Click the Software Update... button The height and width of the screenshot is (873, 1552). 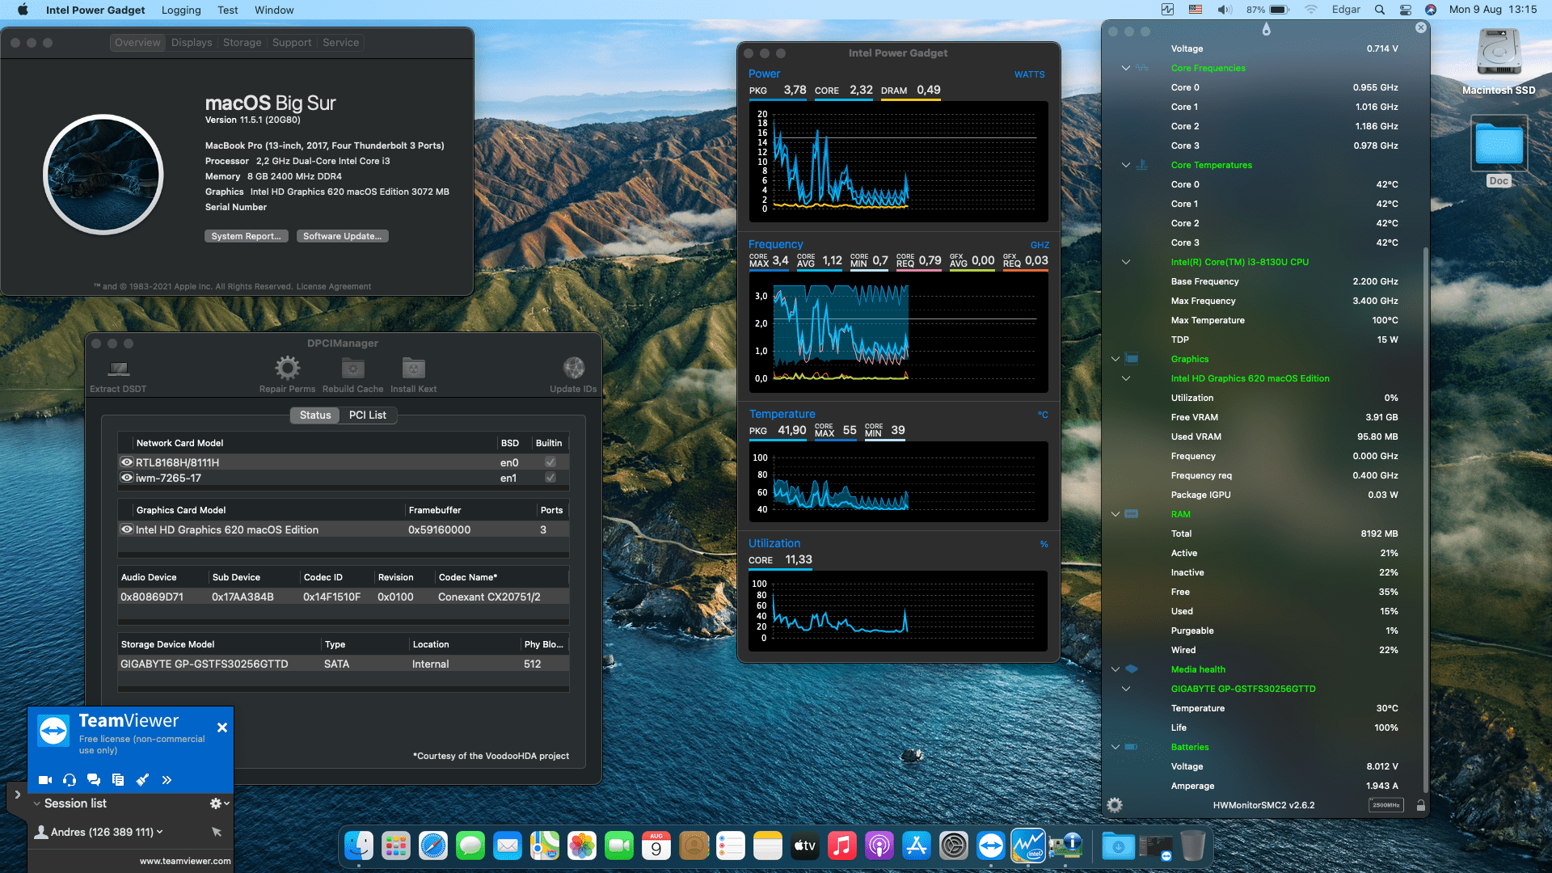click(x=342, y=236)
